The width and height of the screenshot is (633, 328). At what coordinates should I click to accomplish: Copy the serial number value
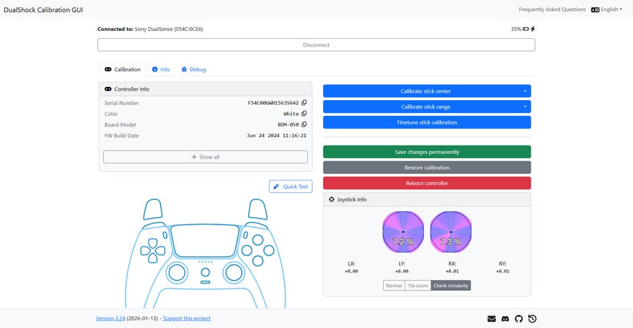304,103
